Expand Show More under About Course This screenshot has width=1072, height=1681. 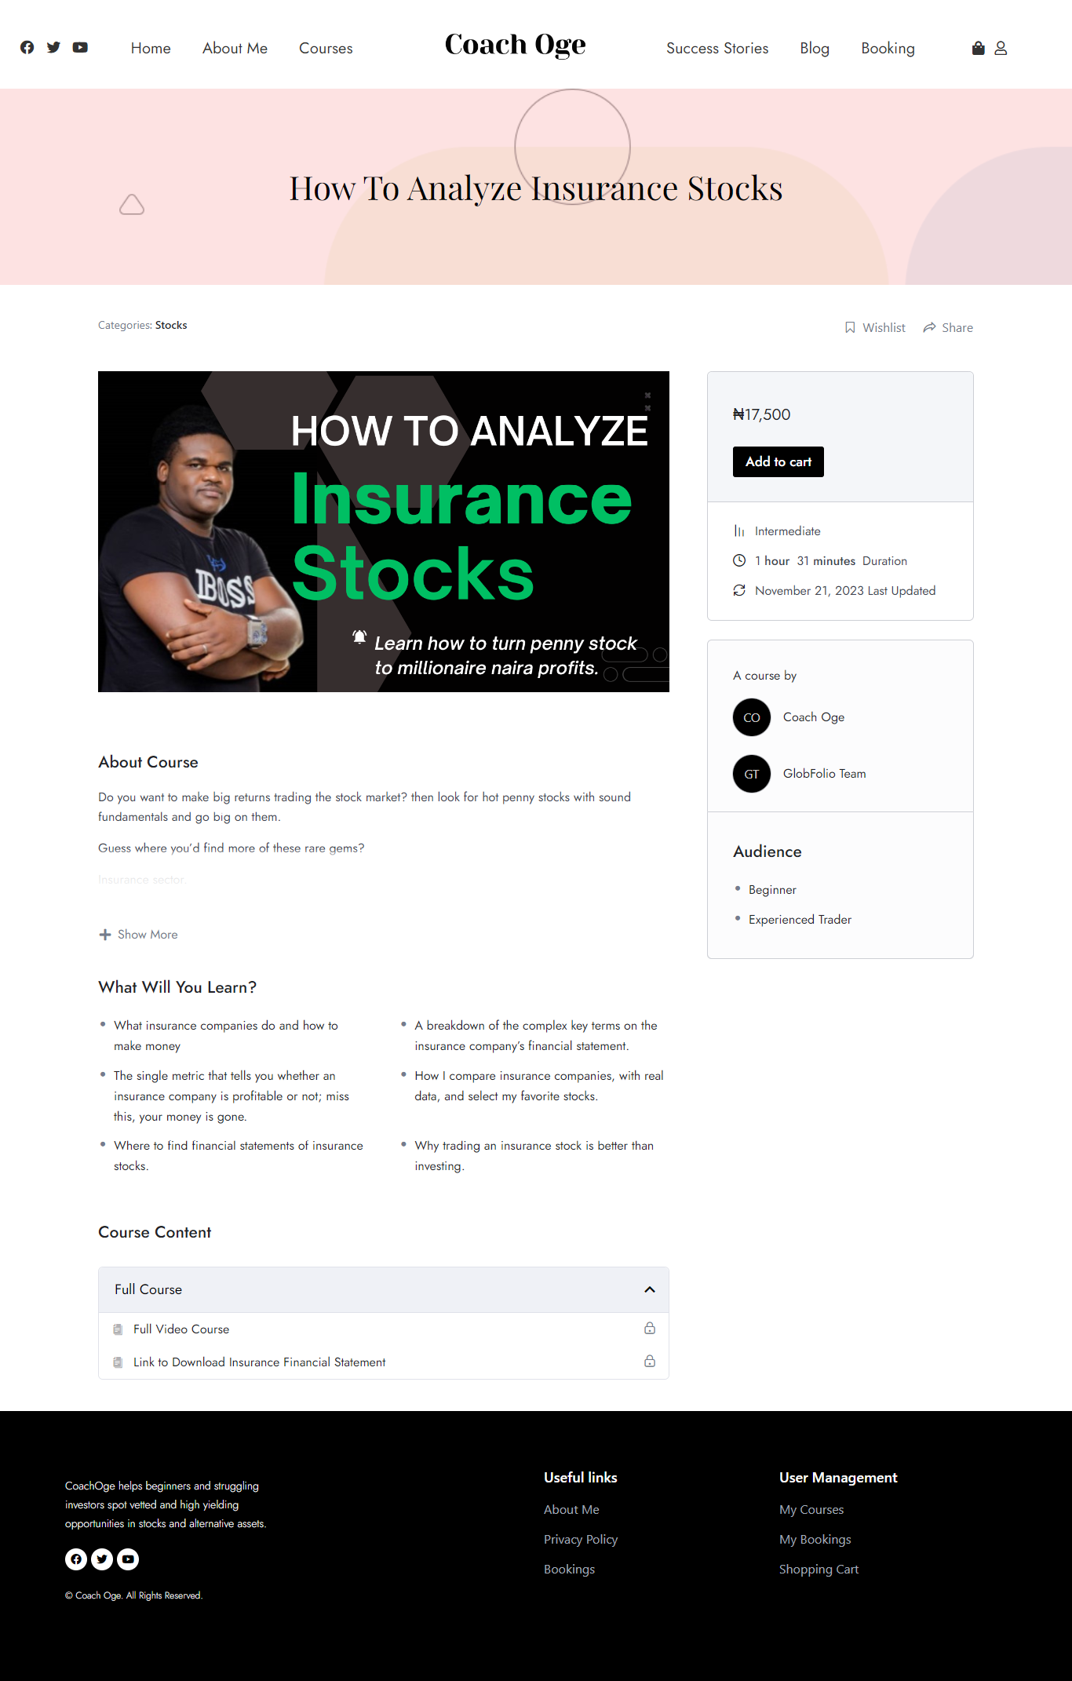[138, 934]
